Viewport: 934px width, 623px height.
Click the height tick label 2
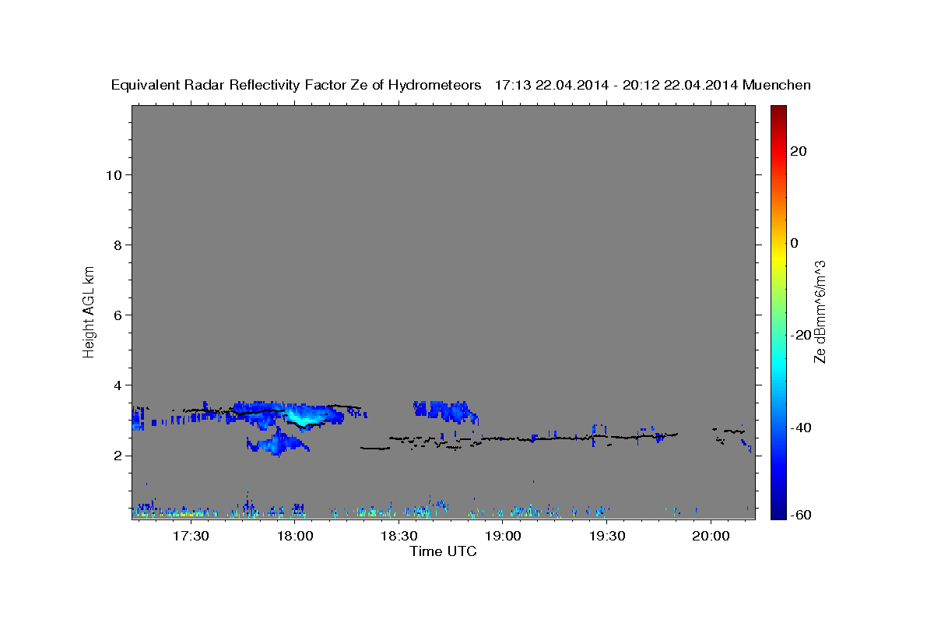click(x=119, y=456)
